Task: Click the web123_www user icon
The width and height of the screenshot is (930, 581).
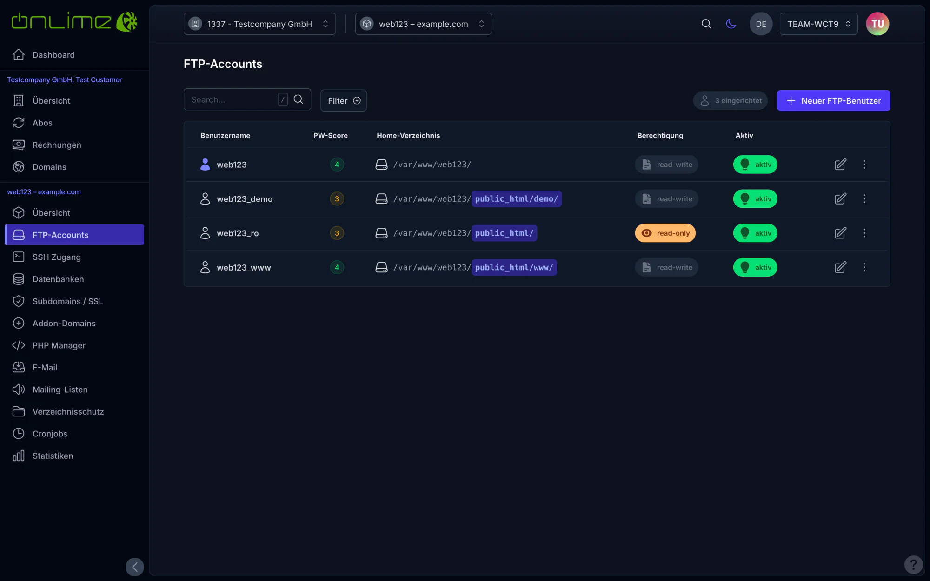Action: coord(205,267)
